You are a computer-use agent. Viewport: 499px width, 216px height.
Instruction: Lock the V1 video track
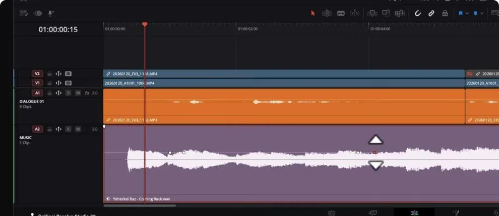[49, 83]
